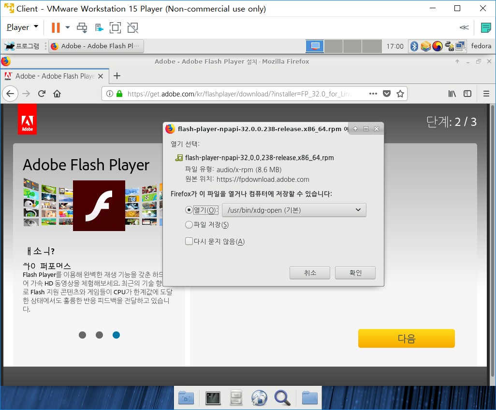Click the Adobe logo
Viewport: 496px width, 410px height.
[x=27, y=119]
